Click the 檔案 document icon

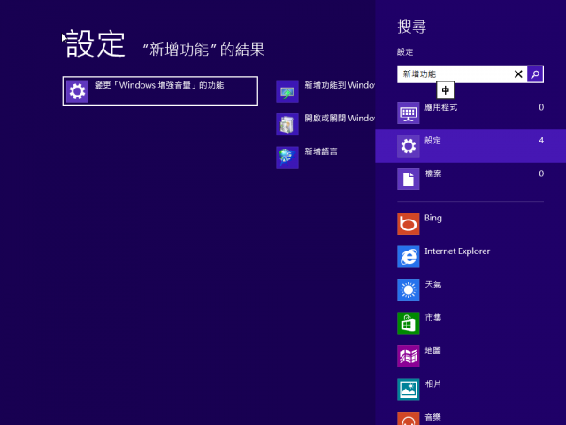pos(409,179)
